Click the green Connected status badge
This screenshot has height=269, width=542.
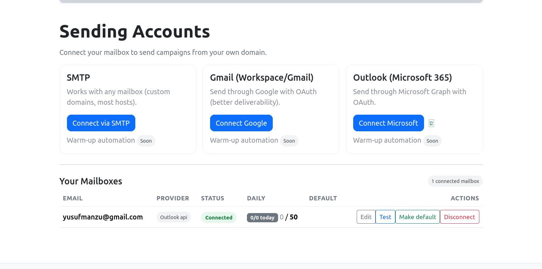pos(219,217)
